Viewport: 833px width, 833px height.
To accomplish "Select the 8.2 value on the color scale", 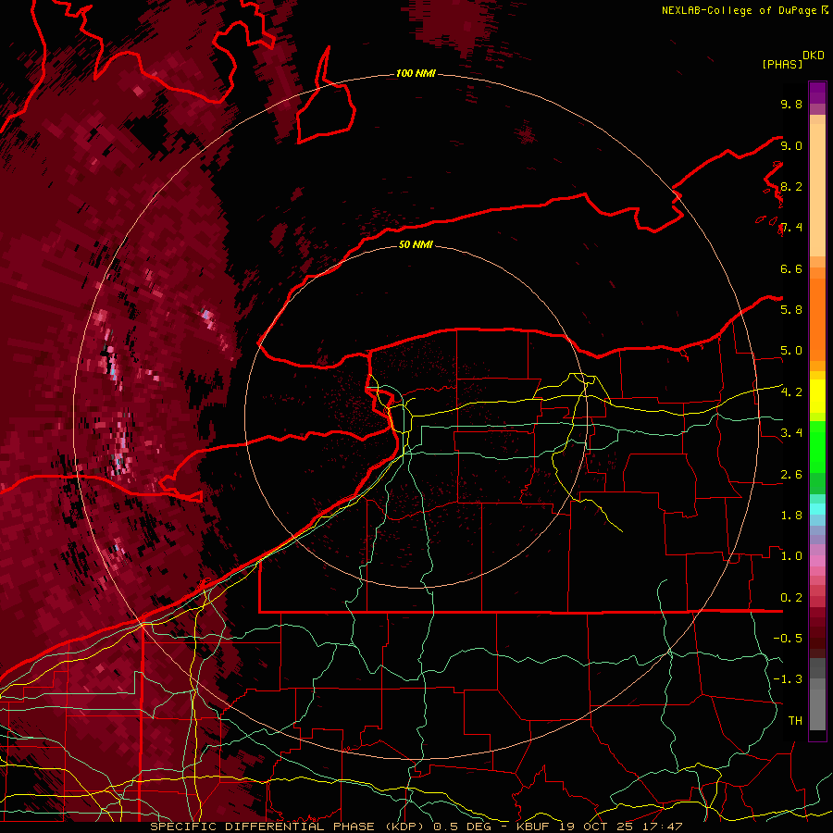I will click(791, 186).
